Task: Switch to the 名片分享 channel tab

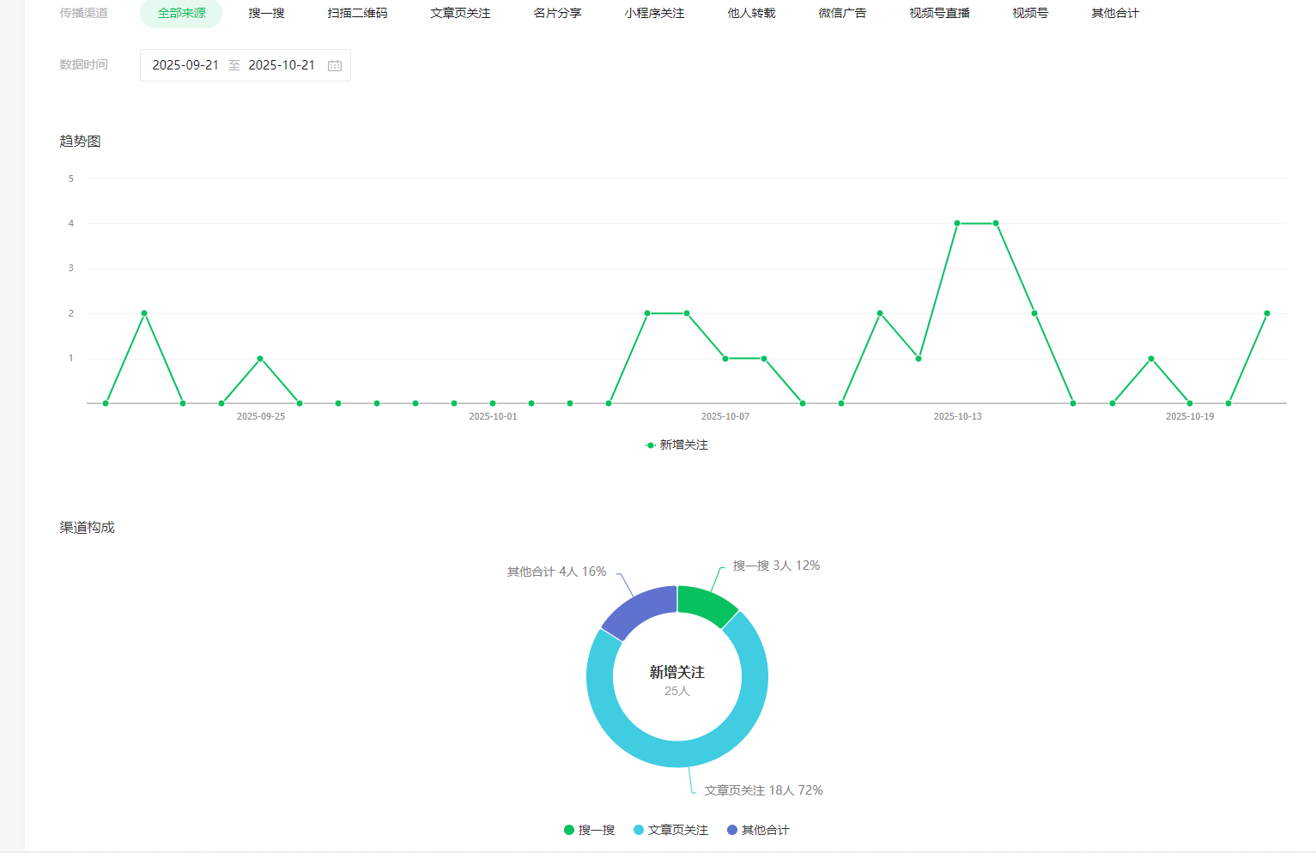Action: [x=557, y=14]
